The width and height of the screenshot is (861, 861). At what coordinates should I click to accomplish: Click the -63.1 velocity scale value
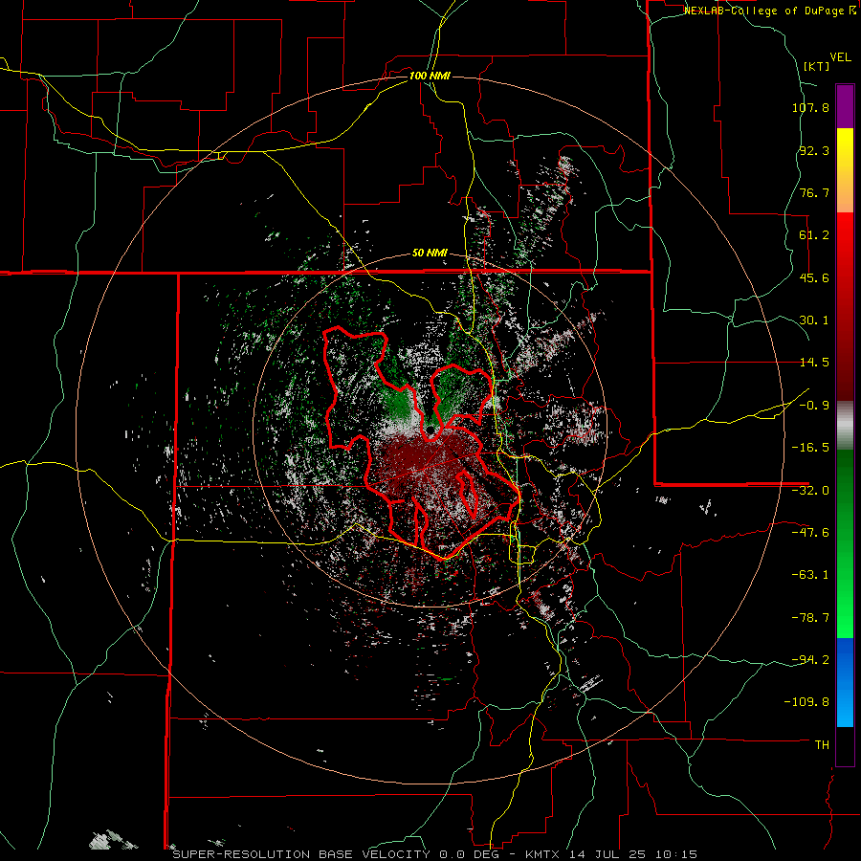pos(810,575)
